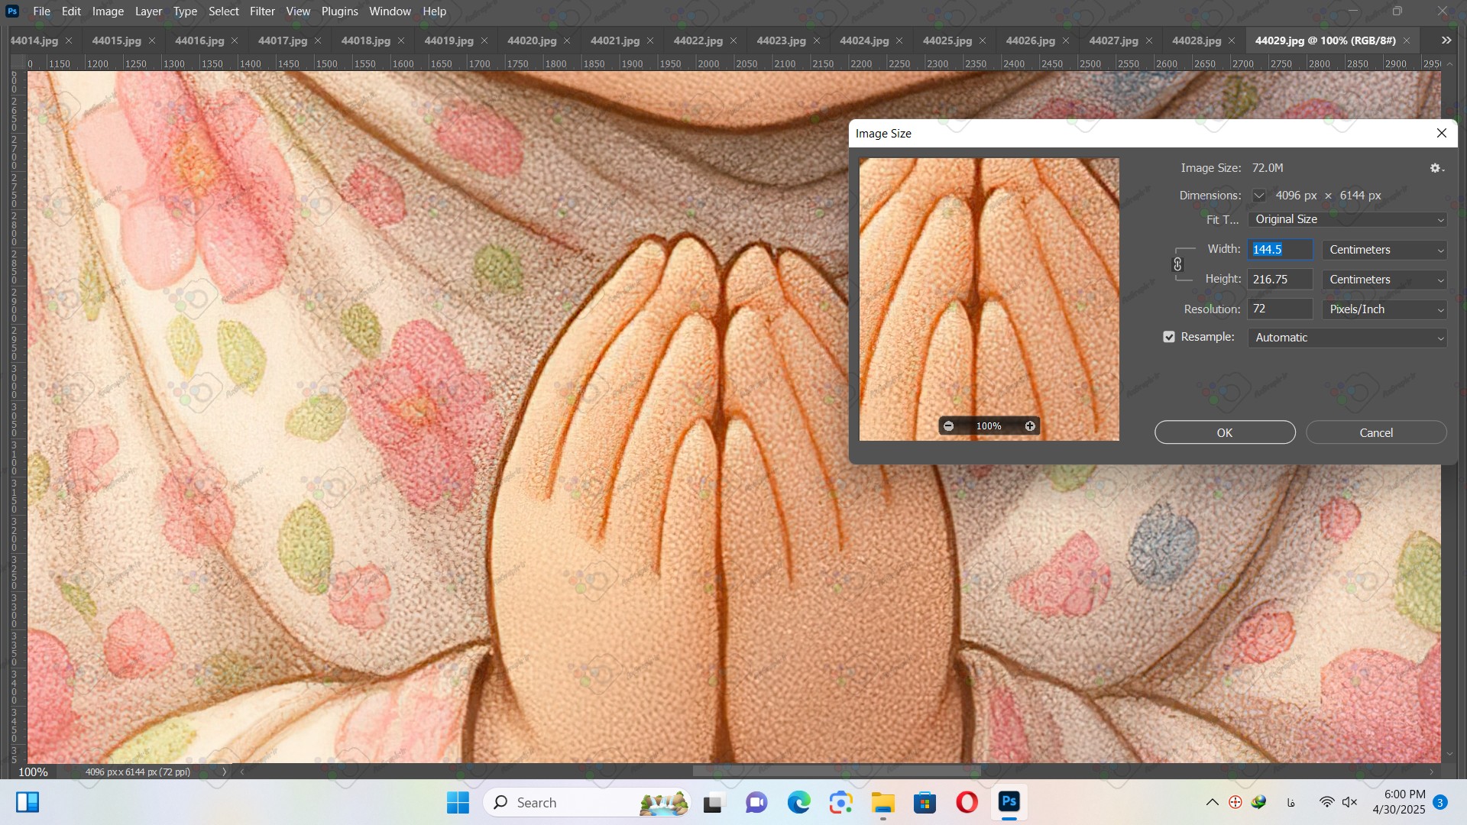This screenshot has height=825, width=1467.
Task: Open the Type menu
Action: (185, 11)
